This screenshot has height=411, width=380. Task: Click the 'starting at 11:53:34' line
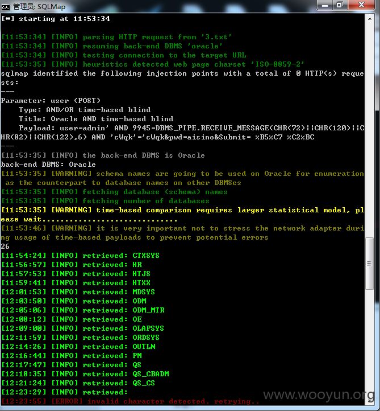(x=56, y=19)
